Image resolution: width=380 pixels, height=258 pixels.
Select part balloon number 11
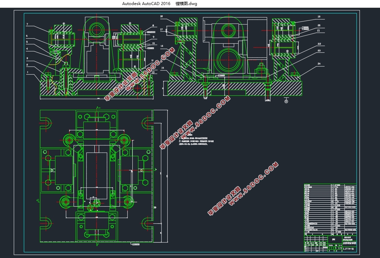click(x=153, y=60)
